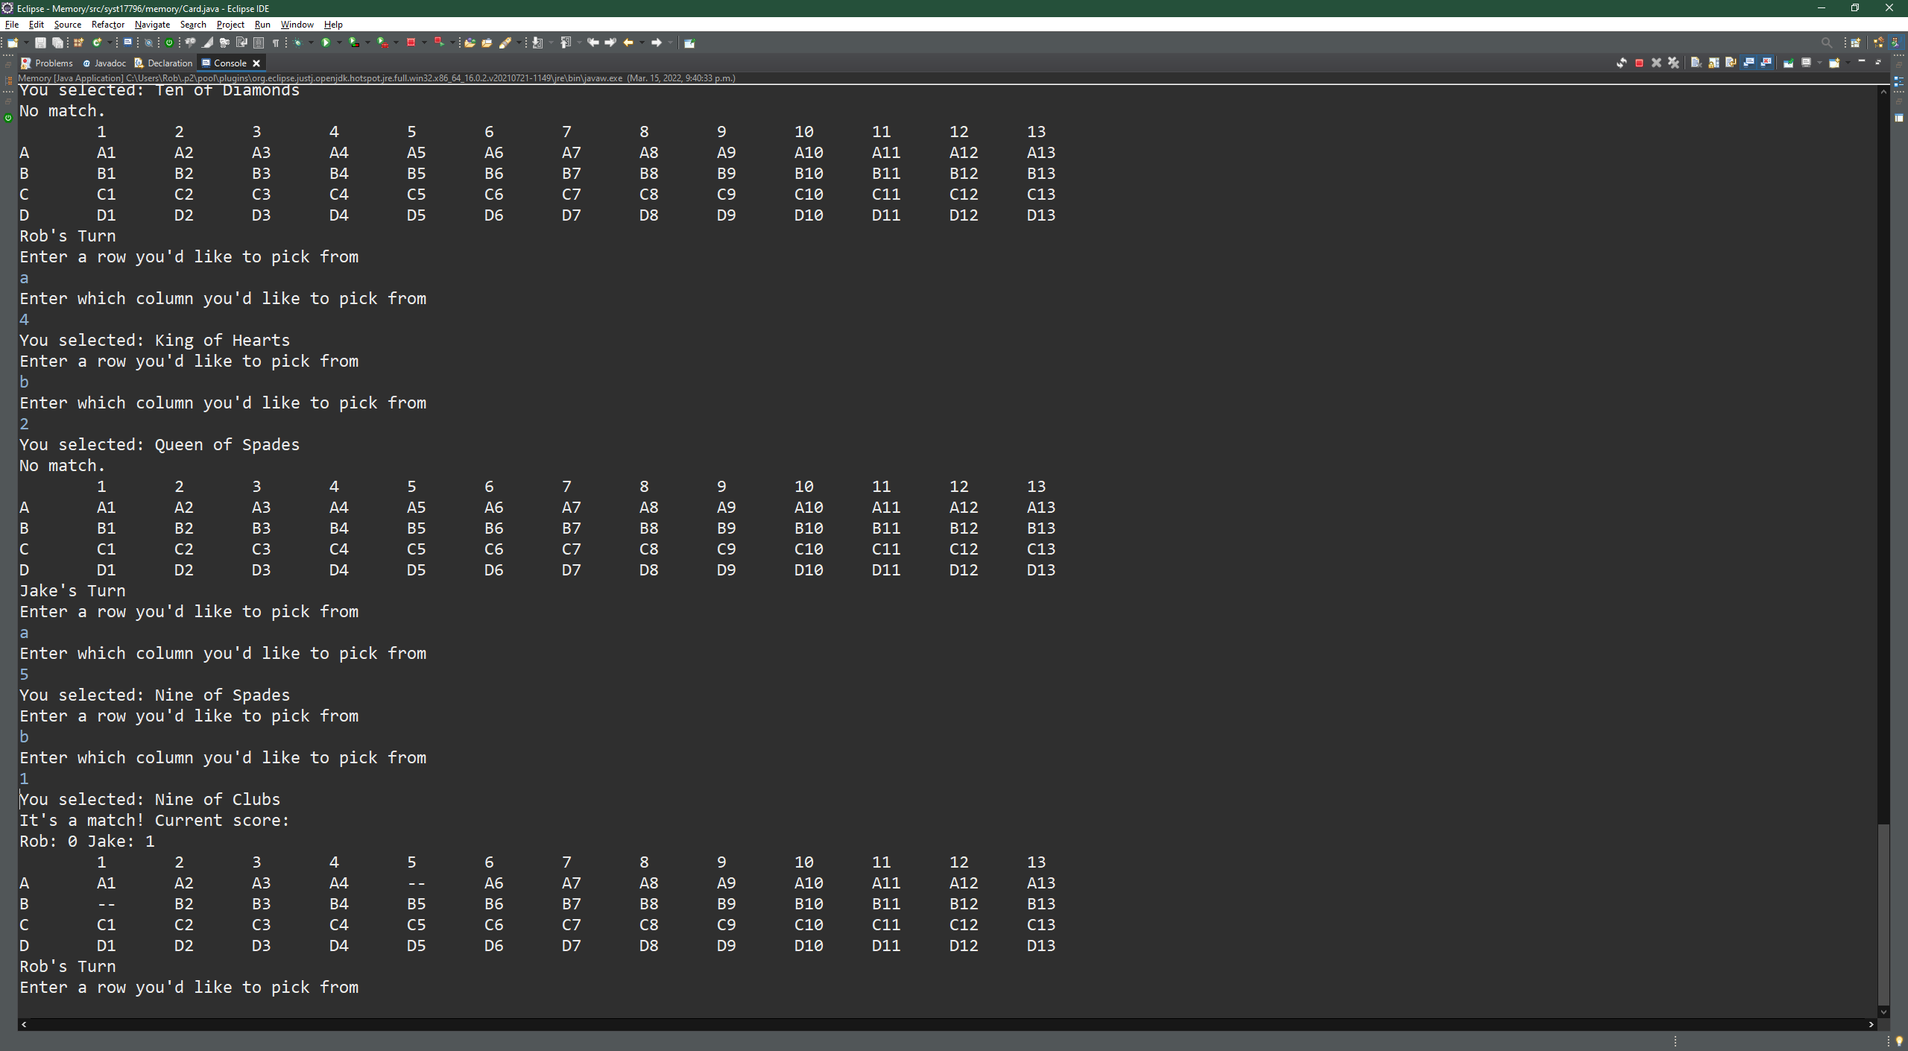Open the Debug perspective icon
The height and width of the screenshot is (1051, 1908).
click(x=1877, y=42)
